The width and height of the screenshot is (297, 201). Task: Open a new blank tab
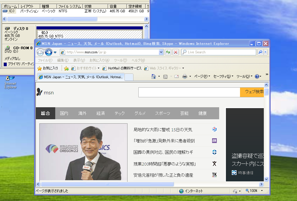129,77
